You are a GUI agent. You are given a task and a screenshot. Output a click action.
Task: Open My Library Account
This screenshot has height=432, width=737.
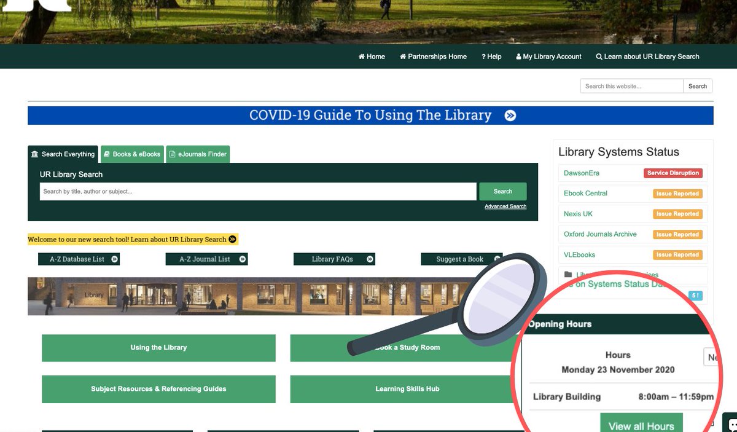coord(548,57)
